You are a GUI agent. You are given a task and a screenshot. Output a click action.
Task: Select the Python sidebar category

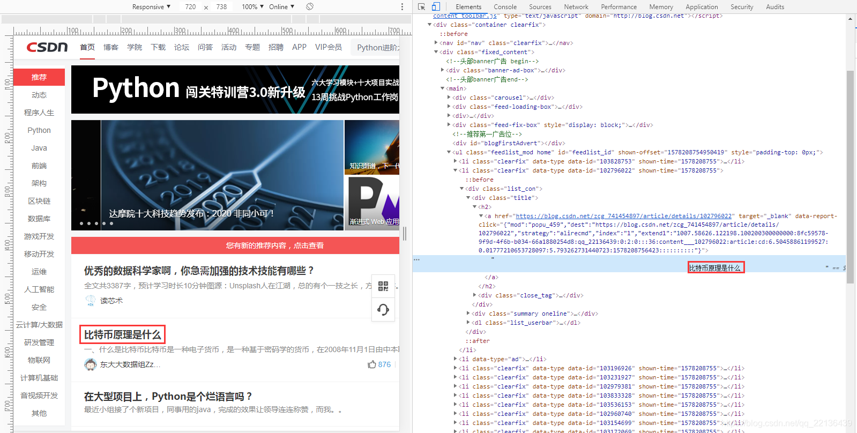tap(39, 130)
